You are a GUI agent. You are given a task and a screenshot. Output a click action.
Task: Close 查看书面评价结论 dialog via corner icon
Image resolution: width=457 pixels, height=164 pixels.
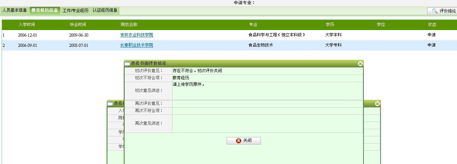pyautogui.click(x=360, y=64)
